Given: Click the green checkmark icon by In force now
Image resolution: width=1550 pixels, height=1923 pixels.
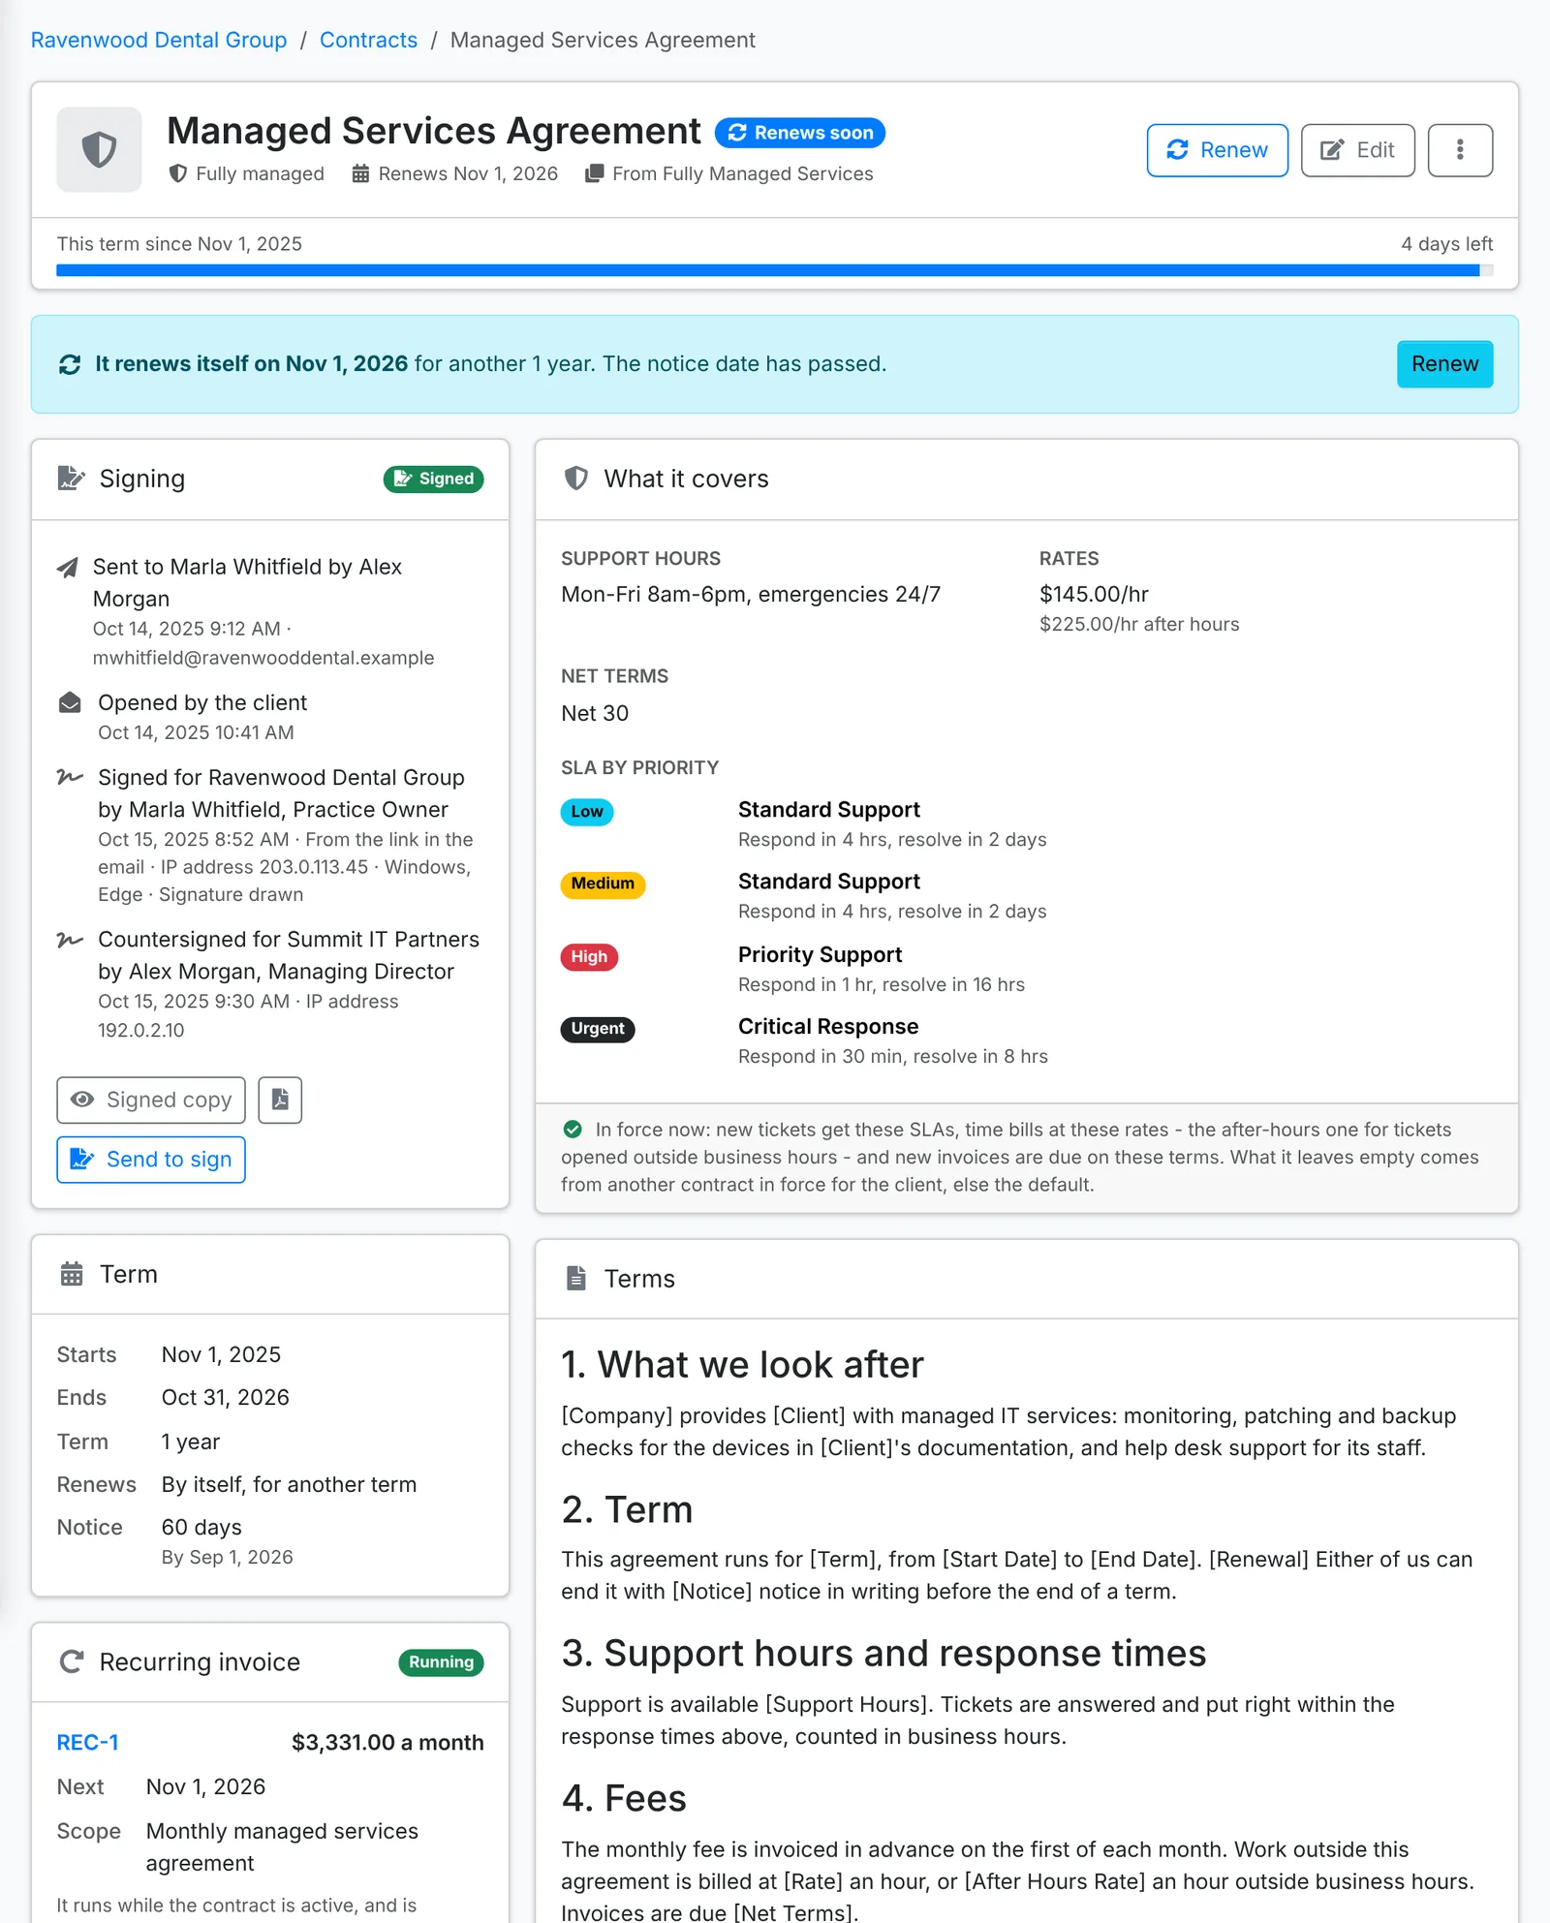Looking at the screenshot, I should click(x=573, y=1130).
